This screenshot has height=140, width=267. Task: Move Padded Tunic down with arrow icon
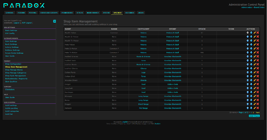[251, 60]
